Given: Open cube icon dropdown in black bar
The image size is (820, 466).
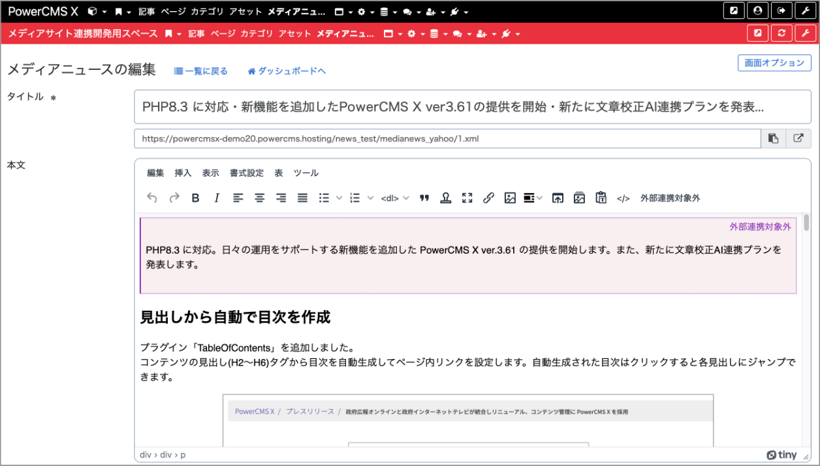Looking at the screenshot, I should [x=97, y=12].
